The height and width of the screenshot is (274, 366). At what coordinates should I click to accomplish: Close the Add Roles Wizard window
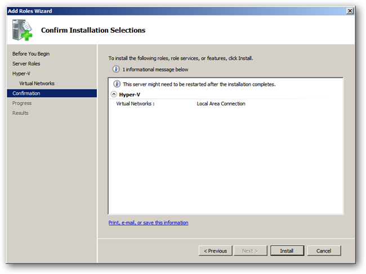point(350,11)
